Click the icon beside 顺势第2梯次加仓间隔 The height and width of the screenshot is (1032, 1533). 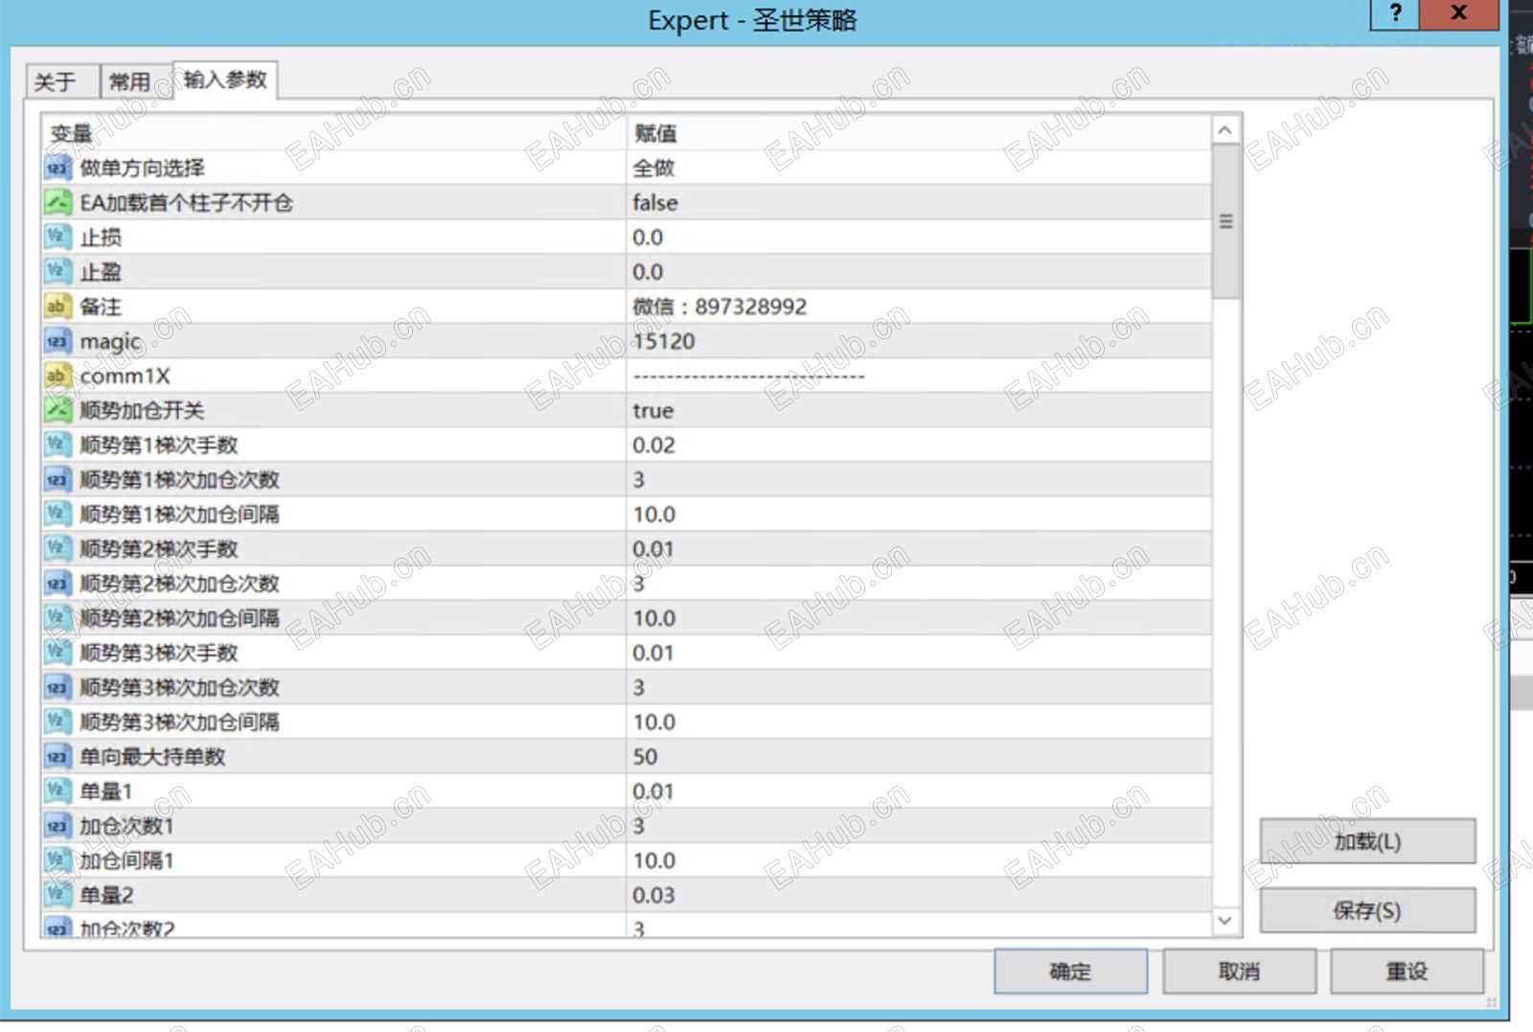tap(57, 618)
